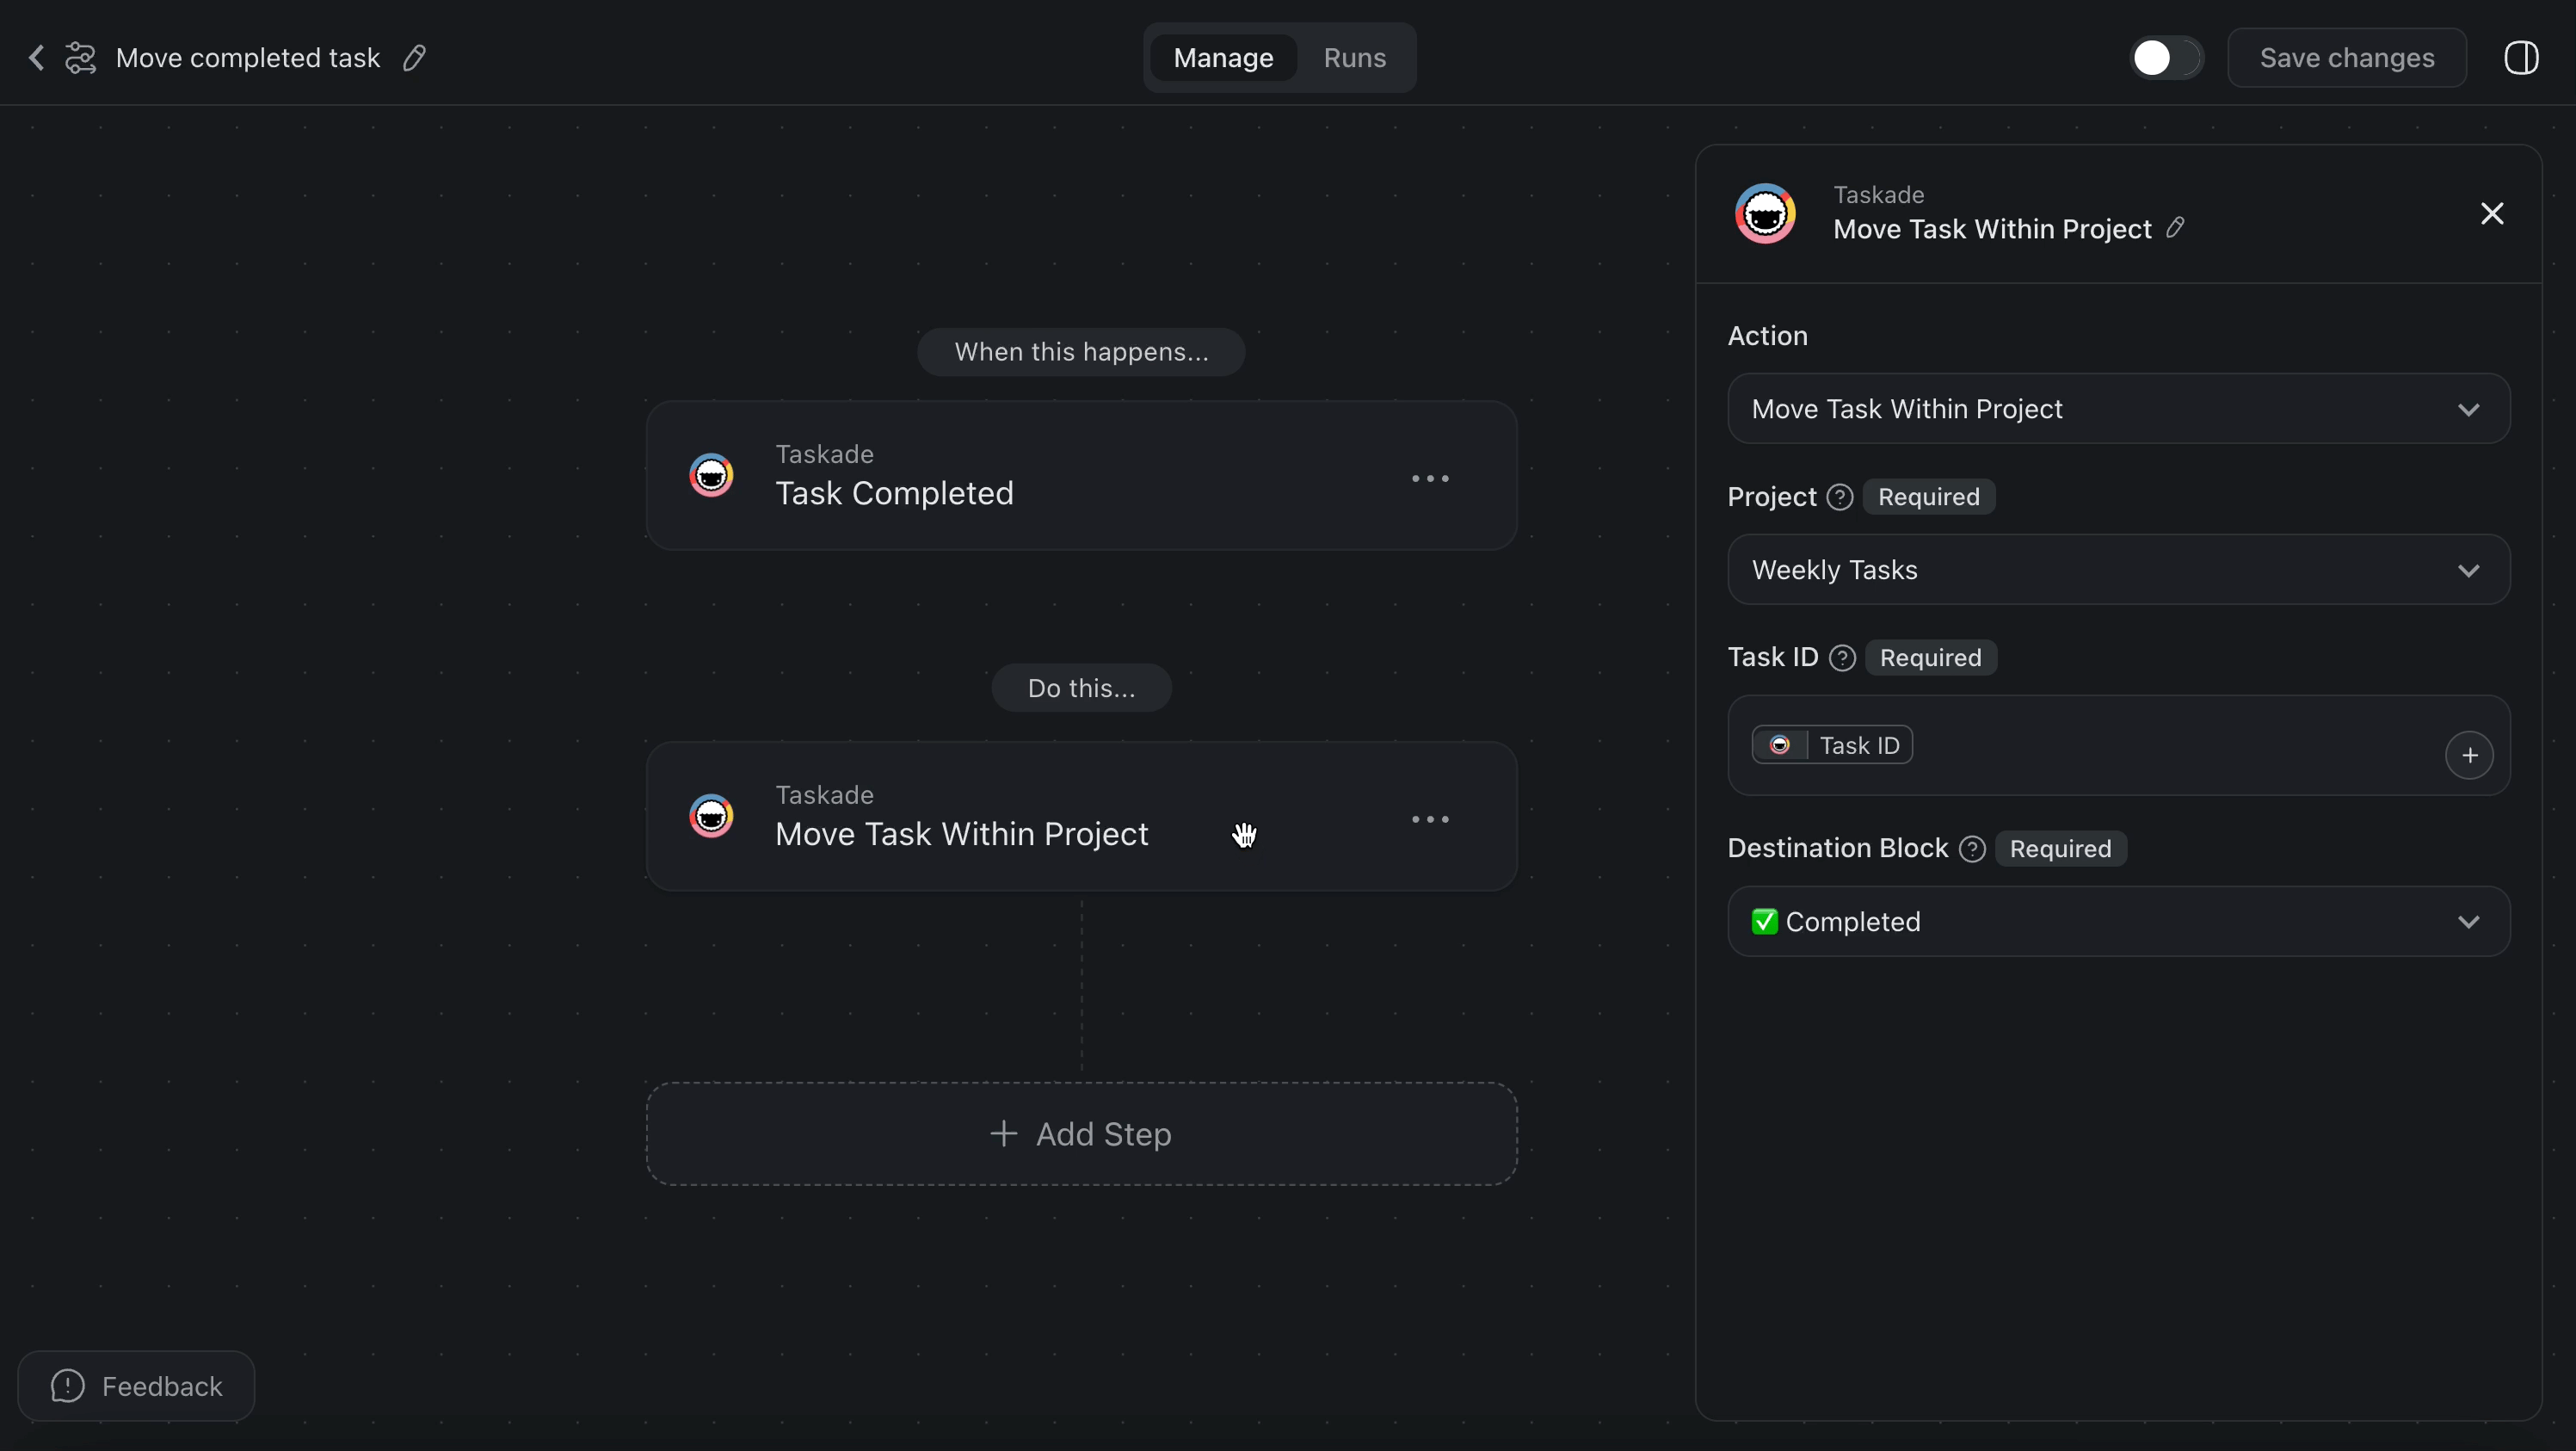2576x1451 pixels.
Task: Click the Save changes button
Action: click(x=2346, y=58)
